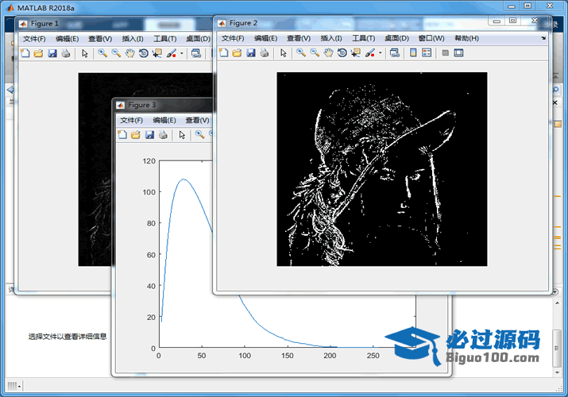Viewport: 568px width, 397px height.
Task: Click Show Plot Tools icon in Figure 2
Action: (x=458, y=53)
